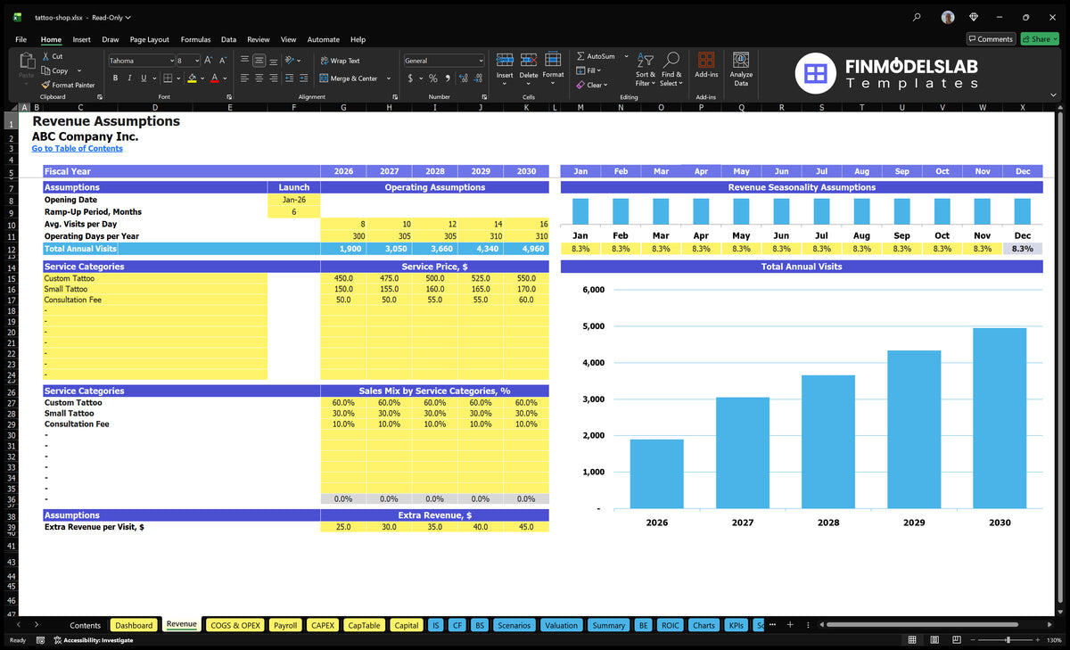
Task: Open the Find & Select dropdown
Action: point(671,70)
